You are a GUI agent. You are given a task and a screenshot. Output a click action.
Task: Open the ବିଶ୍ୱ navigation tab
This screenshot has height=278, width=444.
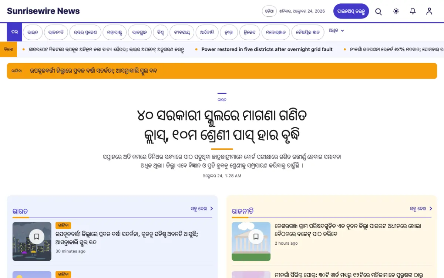tap(161, 32)
